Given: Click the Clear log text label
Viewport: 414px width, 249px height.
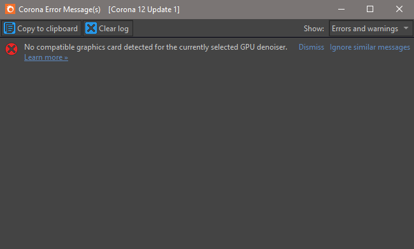Looking at the screenshot, I should coord(113,29).
